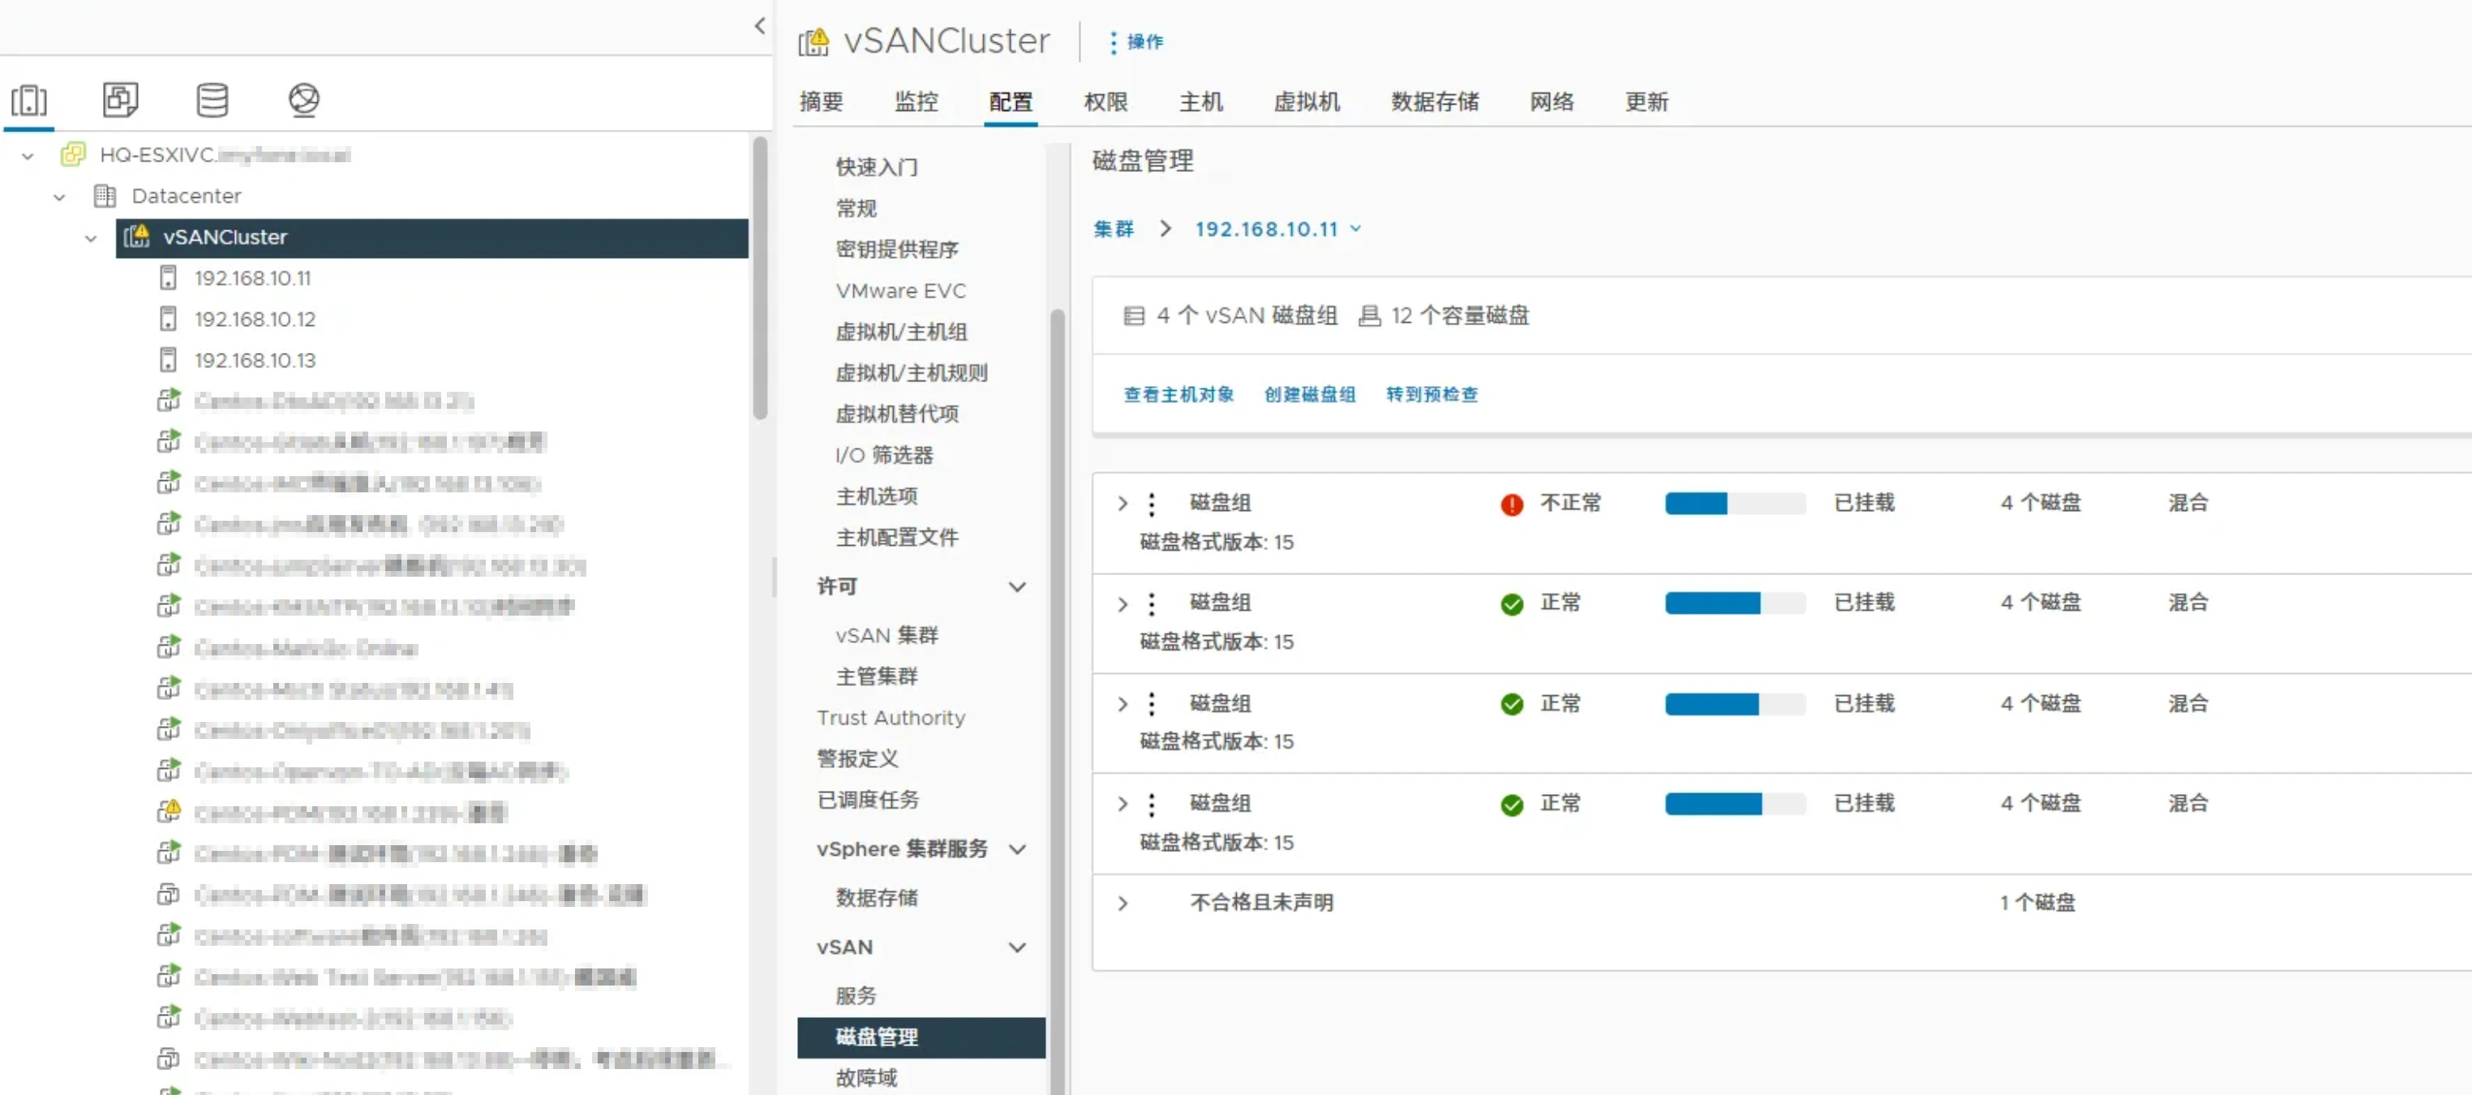The height and width of the screenshot is (1095, 2472).
Task: Click the host icon for 192.168.10.13
Action: (168, 360)
